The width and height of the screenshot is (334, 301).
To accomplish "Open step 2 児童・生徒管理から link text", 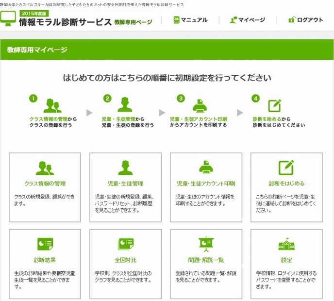I will pos(123,119).
